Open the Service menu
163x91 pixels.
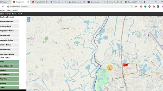(8, 14)
